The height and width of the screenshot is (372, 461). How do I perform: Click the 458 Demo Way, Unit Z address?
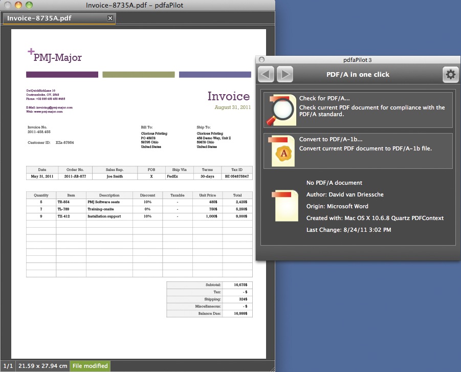coord(214,138)
